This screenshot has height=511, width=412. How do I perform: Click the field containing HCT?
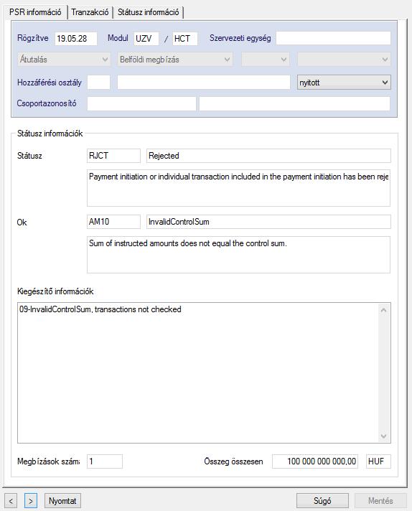(x=184, y=39)
